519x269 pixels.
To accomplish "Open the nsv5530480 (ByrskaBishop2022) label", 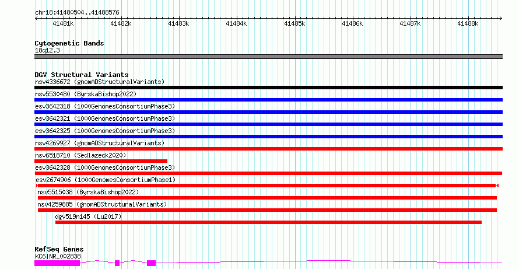I will point(86,94).
